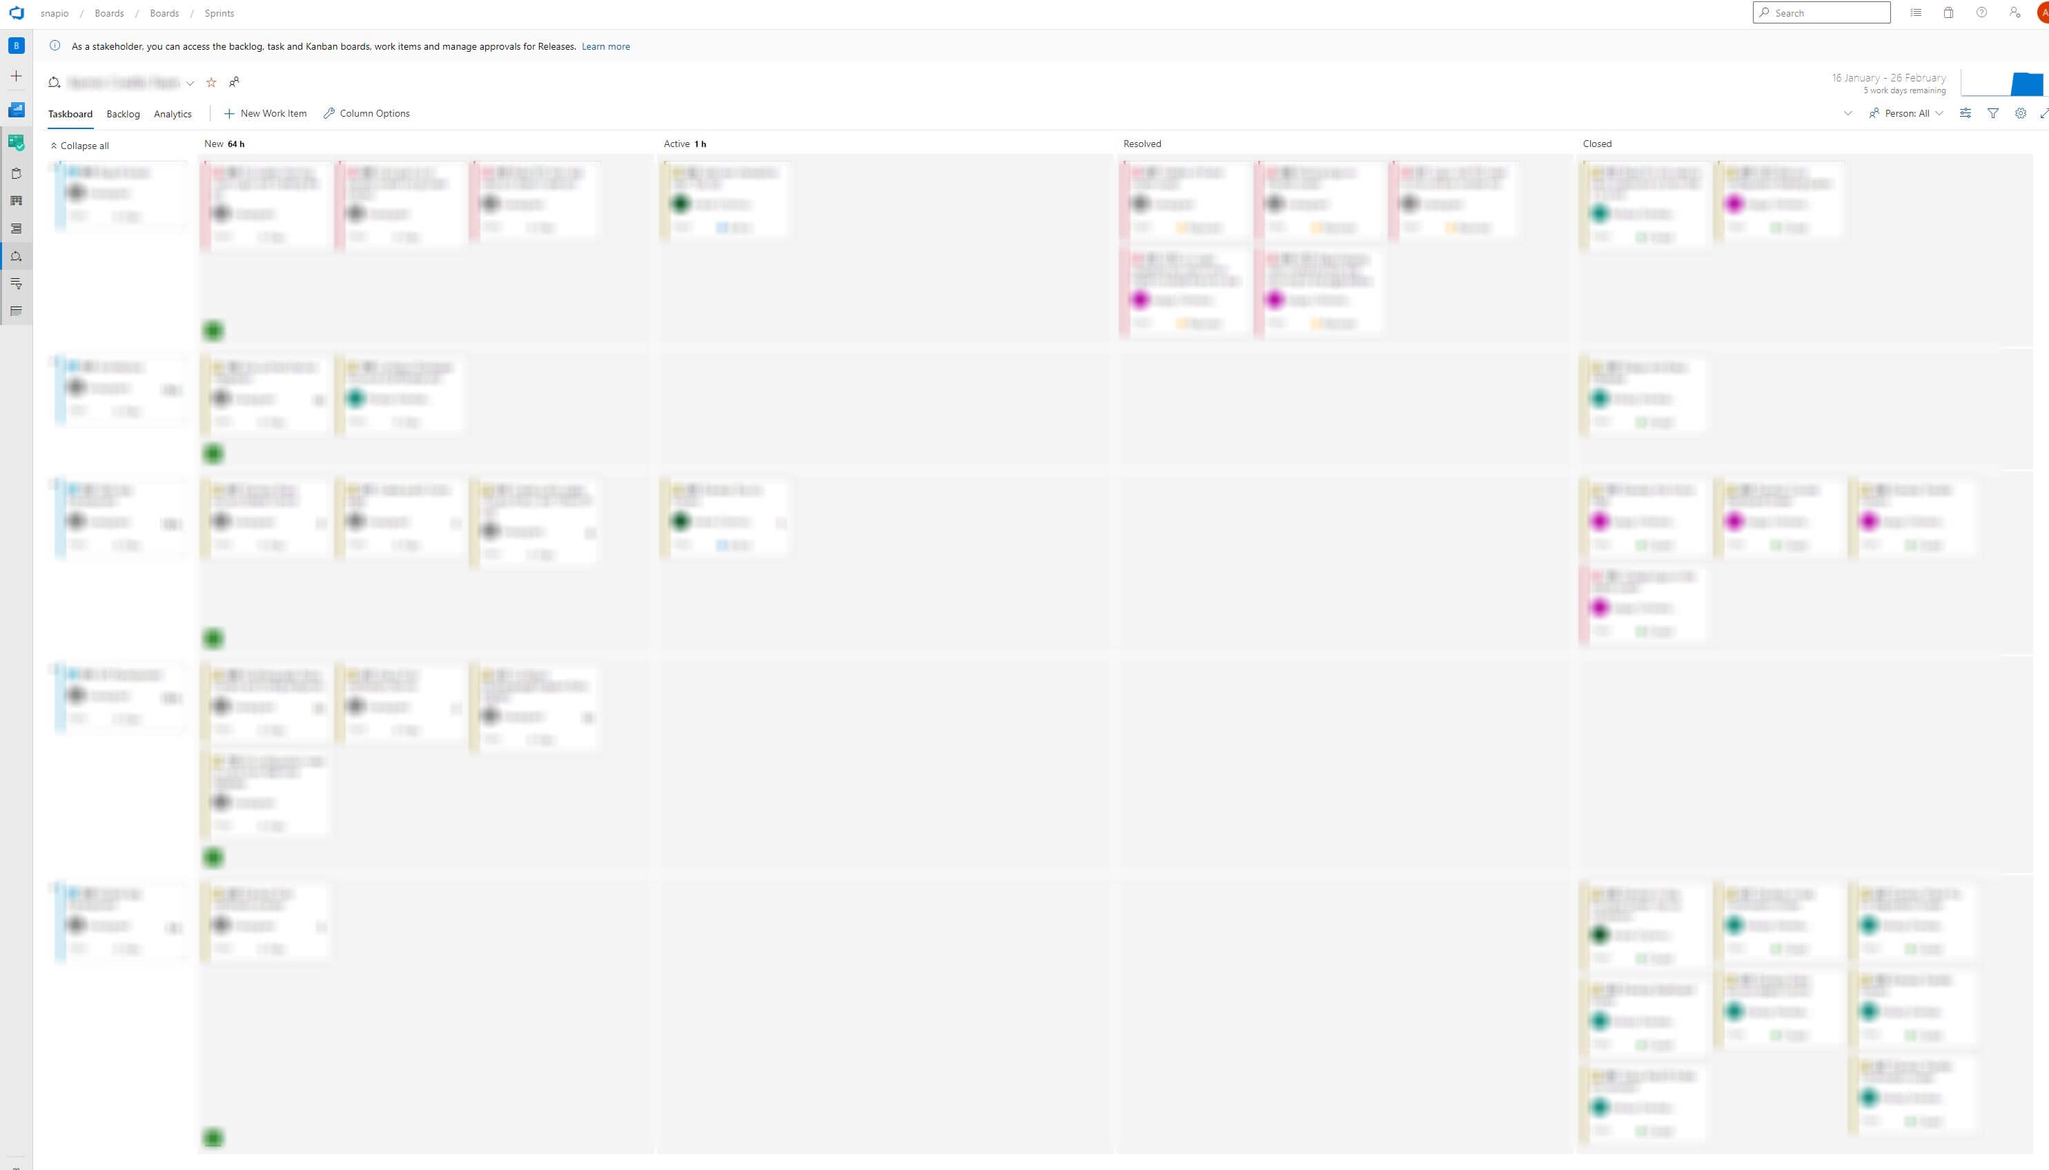Viewport: 2049px width, 1170px height.
Task: Click Learn more stakeholder link
Action: 605,46
